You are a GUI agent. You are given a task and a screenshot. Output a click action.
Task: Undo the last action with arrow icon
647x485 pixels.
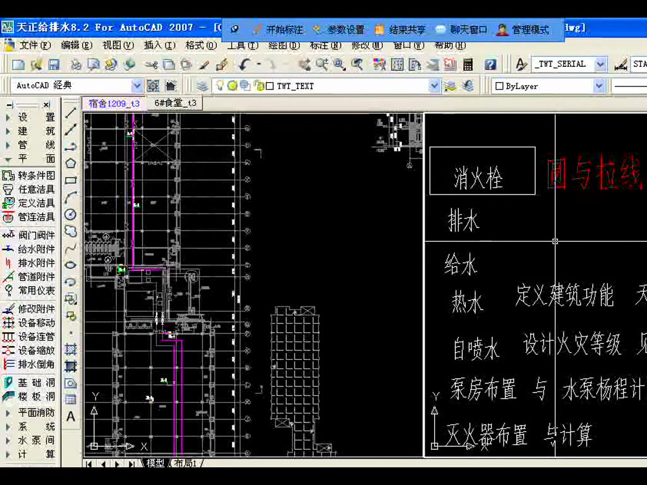point(245,64)
